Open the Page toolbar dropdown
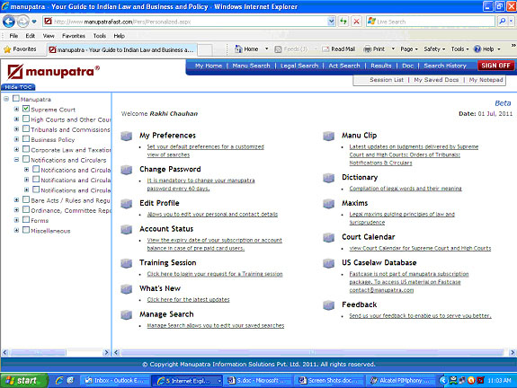Viewport: 517px width, 388px height. 409,49
